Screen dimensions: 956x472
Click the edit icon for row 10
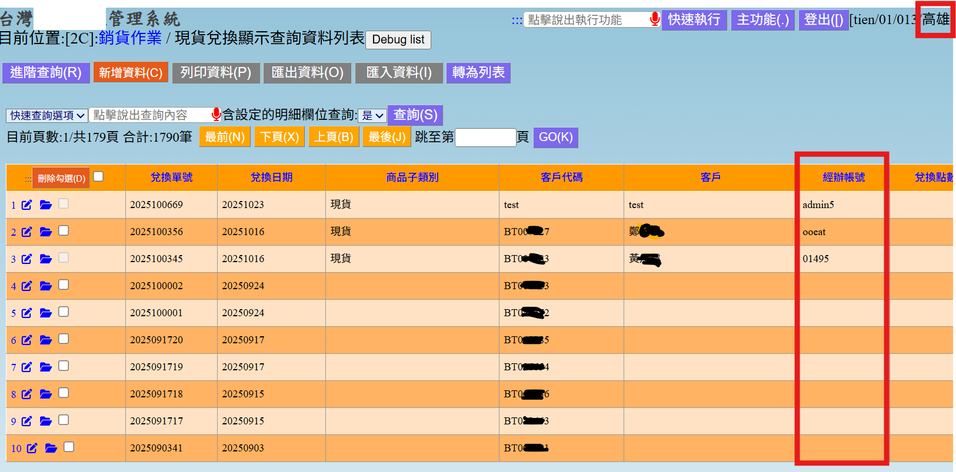pos(32,448)
